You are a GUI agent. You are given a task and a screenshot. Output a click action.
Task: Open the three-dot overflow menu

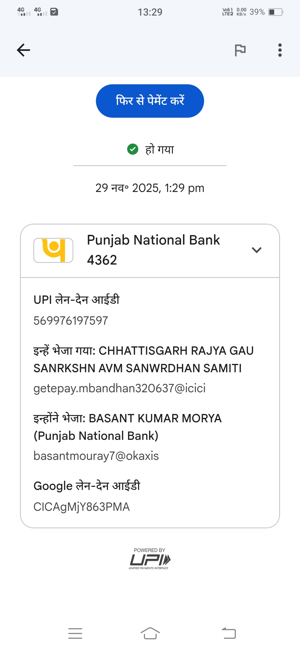coord(280,50)
